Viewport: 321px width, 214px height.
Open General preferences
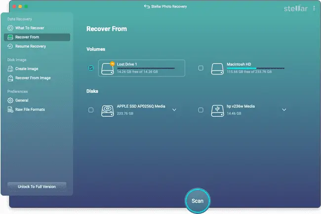click(x=37, y=101)
